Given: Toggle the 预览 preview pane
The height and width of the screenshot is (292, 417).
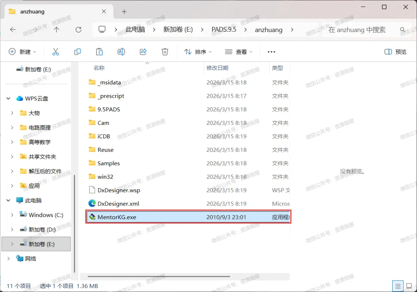Looking at the screenshot, I should [395, 52].
